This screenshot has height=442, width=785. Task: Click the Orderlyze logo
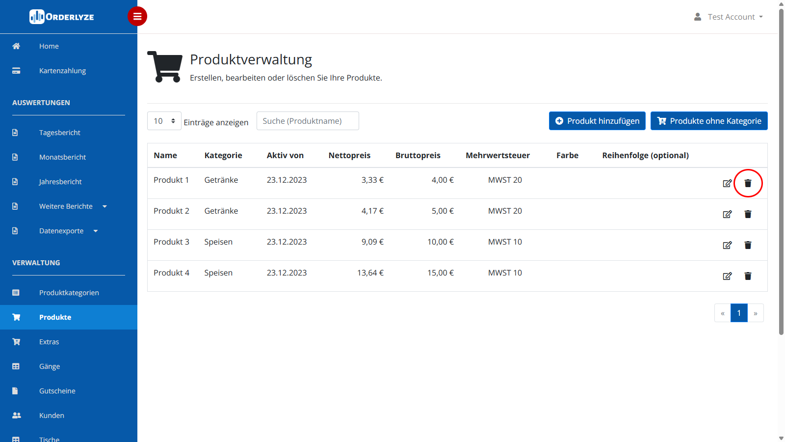[62, 17]
